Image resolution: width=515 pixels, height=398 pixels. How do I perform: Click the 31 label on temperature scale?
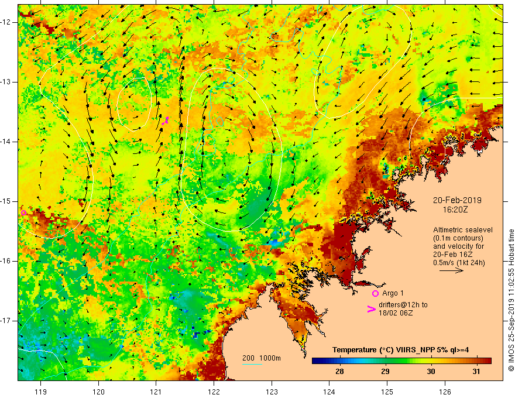tap(476, 372)
